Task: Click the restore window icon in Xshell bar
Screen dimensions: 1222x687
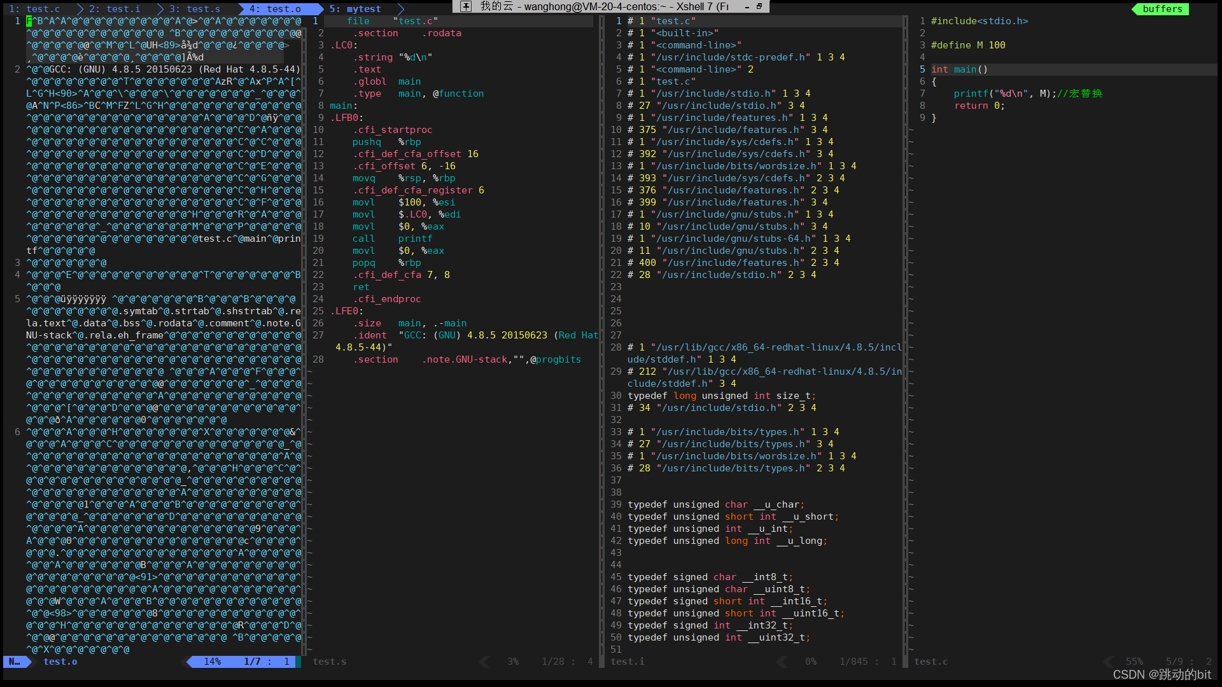Action: (x=759, y=6)
